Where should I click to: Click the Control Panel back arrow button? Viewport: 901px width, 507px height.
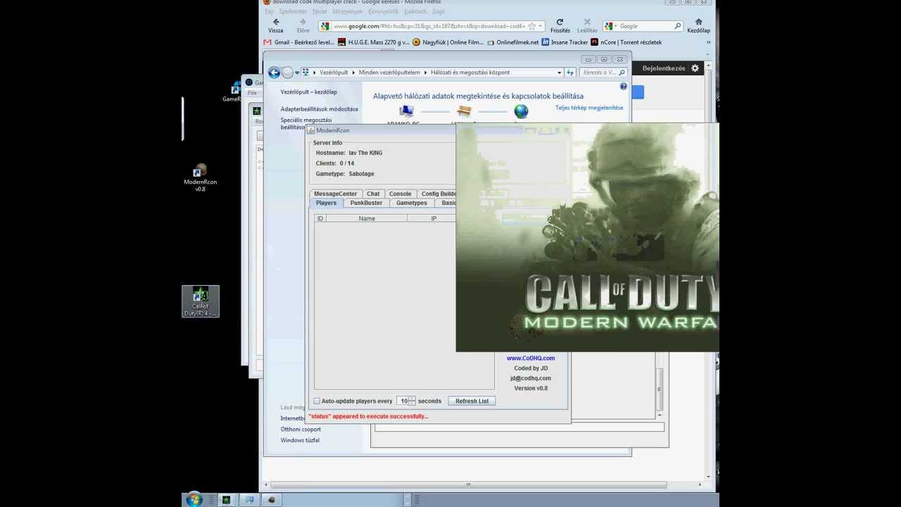click(x=274, y=73)
